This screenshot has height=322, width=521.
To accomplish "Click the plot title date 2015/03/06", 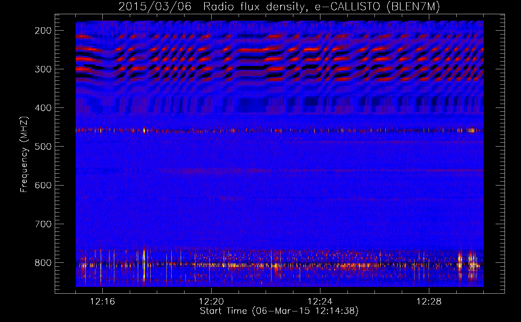I will (x=155, y=7).
